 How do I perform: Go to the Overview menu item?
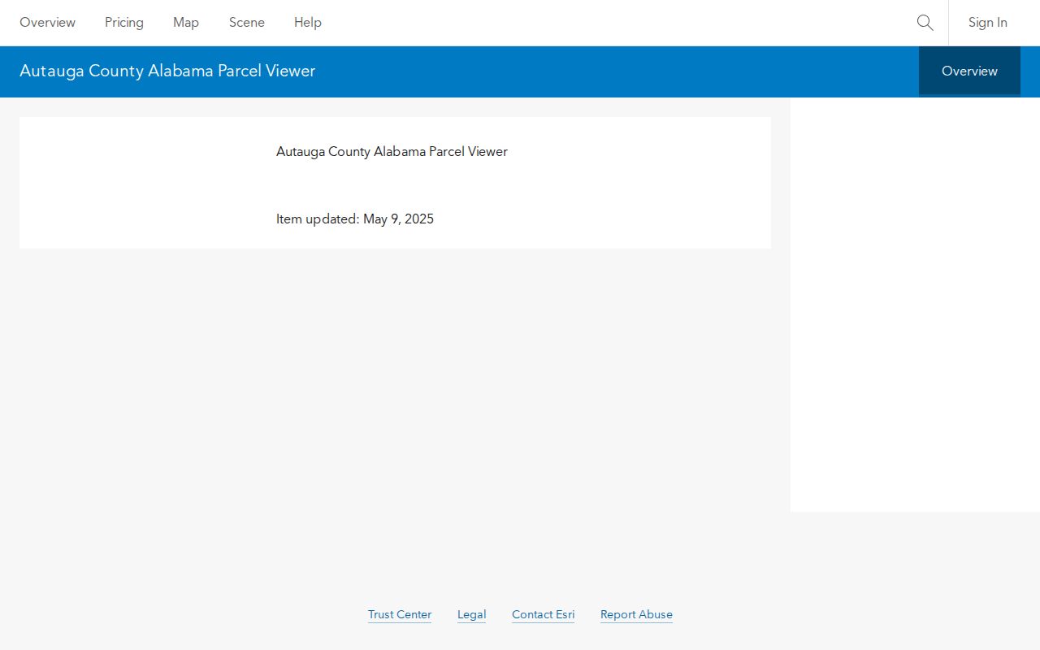click(x=47, y=23)
